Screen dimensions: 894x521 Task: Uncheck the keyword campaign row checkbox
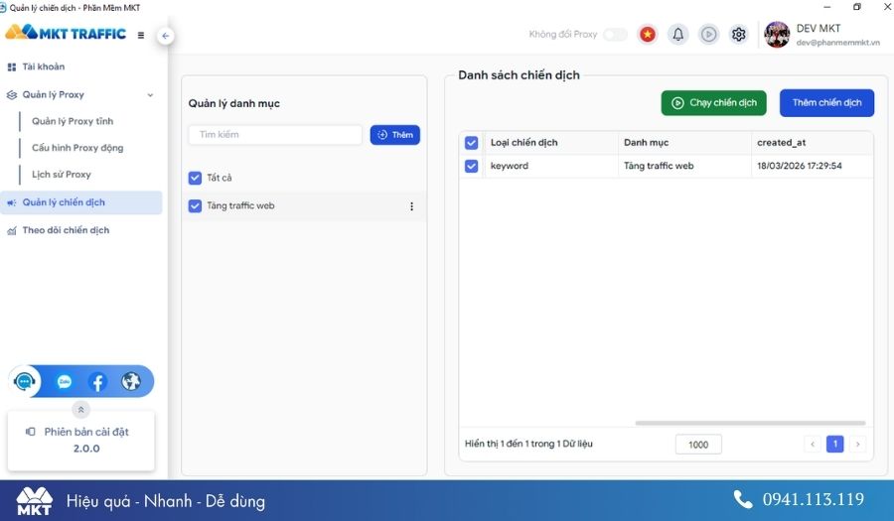(472, 166)
